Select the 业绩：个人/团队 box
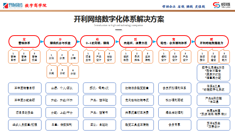 [x=62, y=88]
